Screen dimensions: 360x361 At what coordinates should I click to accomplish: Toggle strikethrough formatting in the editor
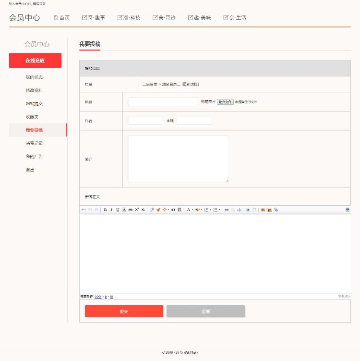(131, 210)
